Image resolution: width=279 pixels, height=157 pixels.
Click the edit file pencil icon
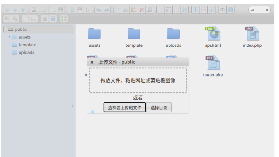[x=176, y=10]
